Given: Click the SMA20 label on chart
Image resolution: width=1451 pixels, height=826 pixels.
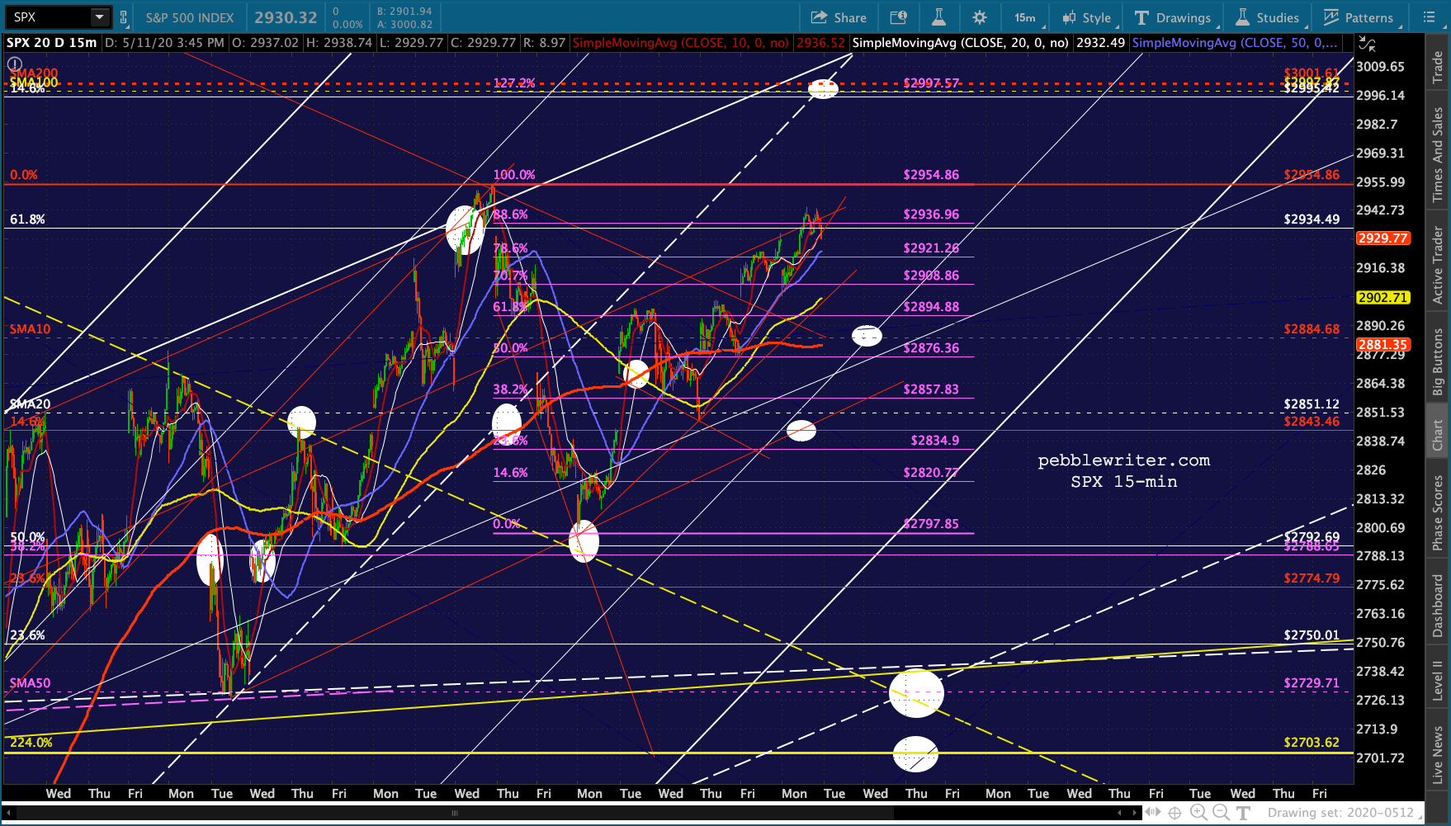Looking at the screenshot, I should [x=31, y=404].
